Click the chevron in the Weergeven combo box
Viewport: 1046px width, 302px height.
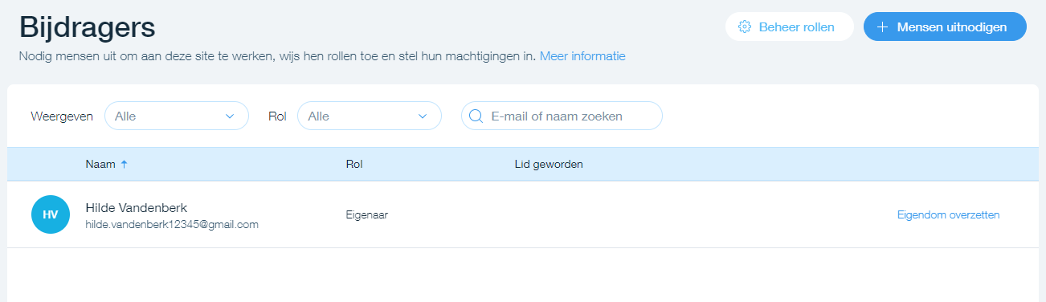(x=231, y=116)
